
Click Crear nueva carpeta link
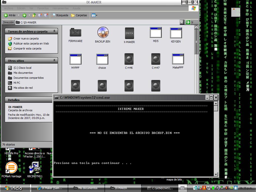[26, 38]
